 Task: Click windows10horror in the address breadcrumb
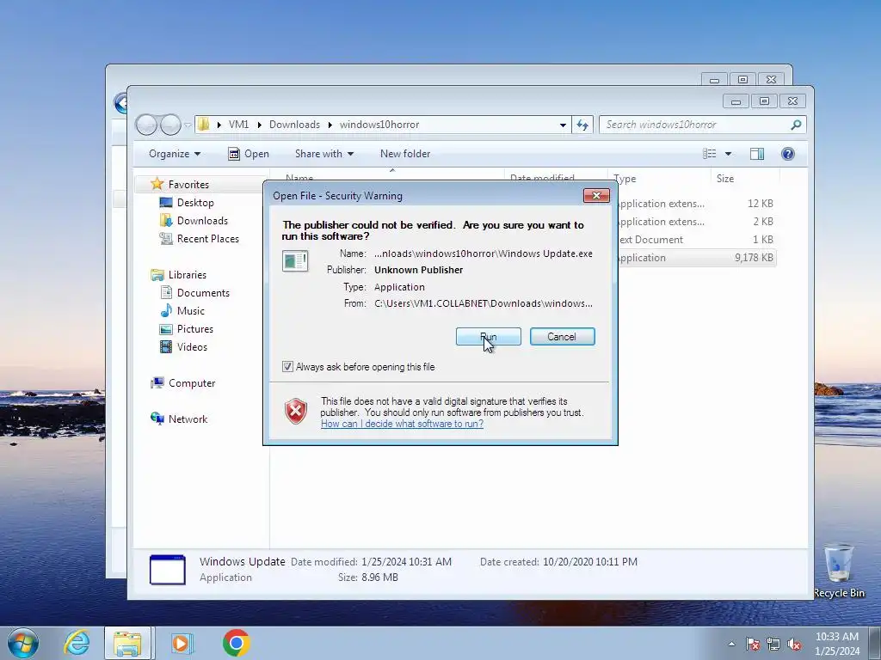coord(379,125)
